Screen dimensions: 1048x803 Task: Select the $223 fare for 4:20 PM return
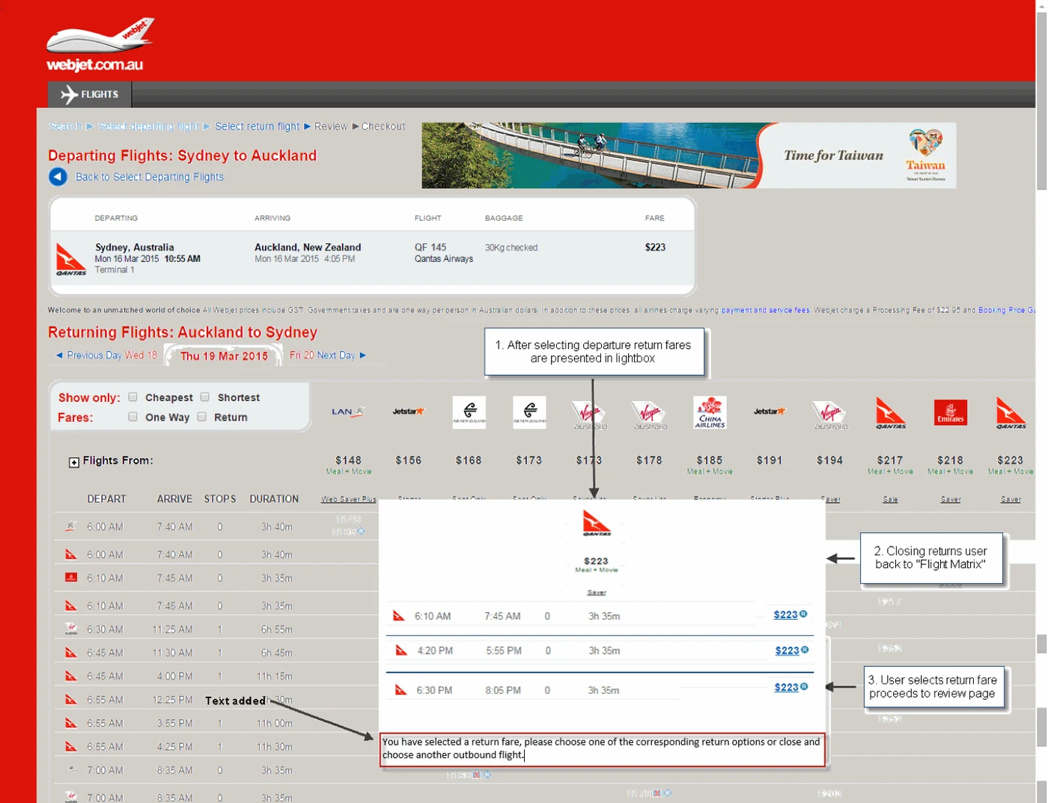pos(787,650)
